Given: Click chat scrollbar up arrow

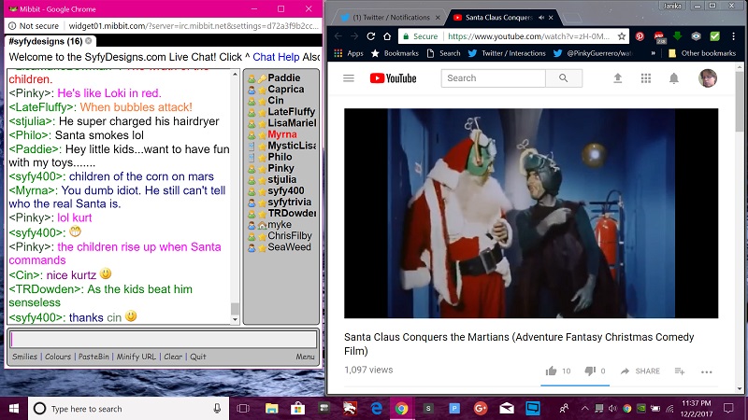Looking at the screenshot, I should 235,74.
